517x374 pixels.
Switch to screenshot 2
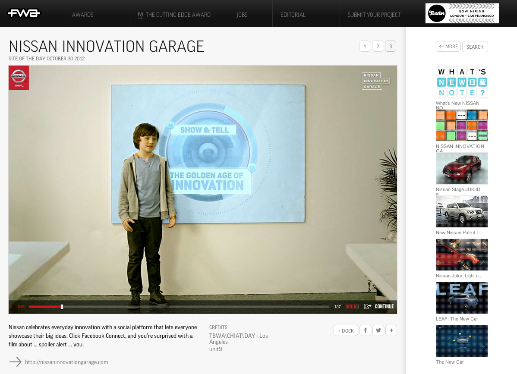(378, 47)
